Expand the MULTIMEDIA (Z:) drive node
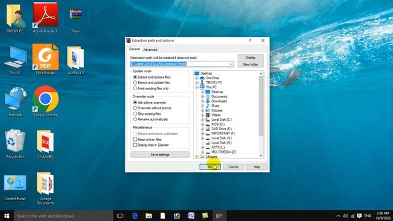This screenshot has width=393, height=221. click(203, 152)
